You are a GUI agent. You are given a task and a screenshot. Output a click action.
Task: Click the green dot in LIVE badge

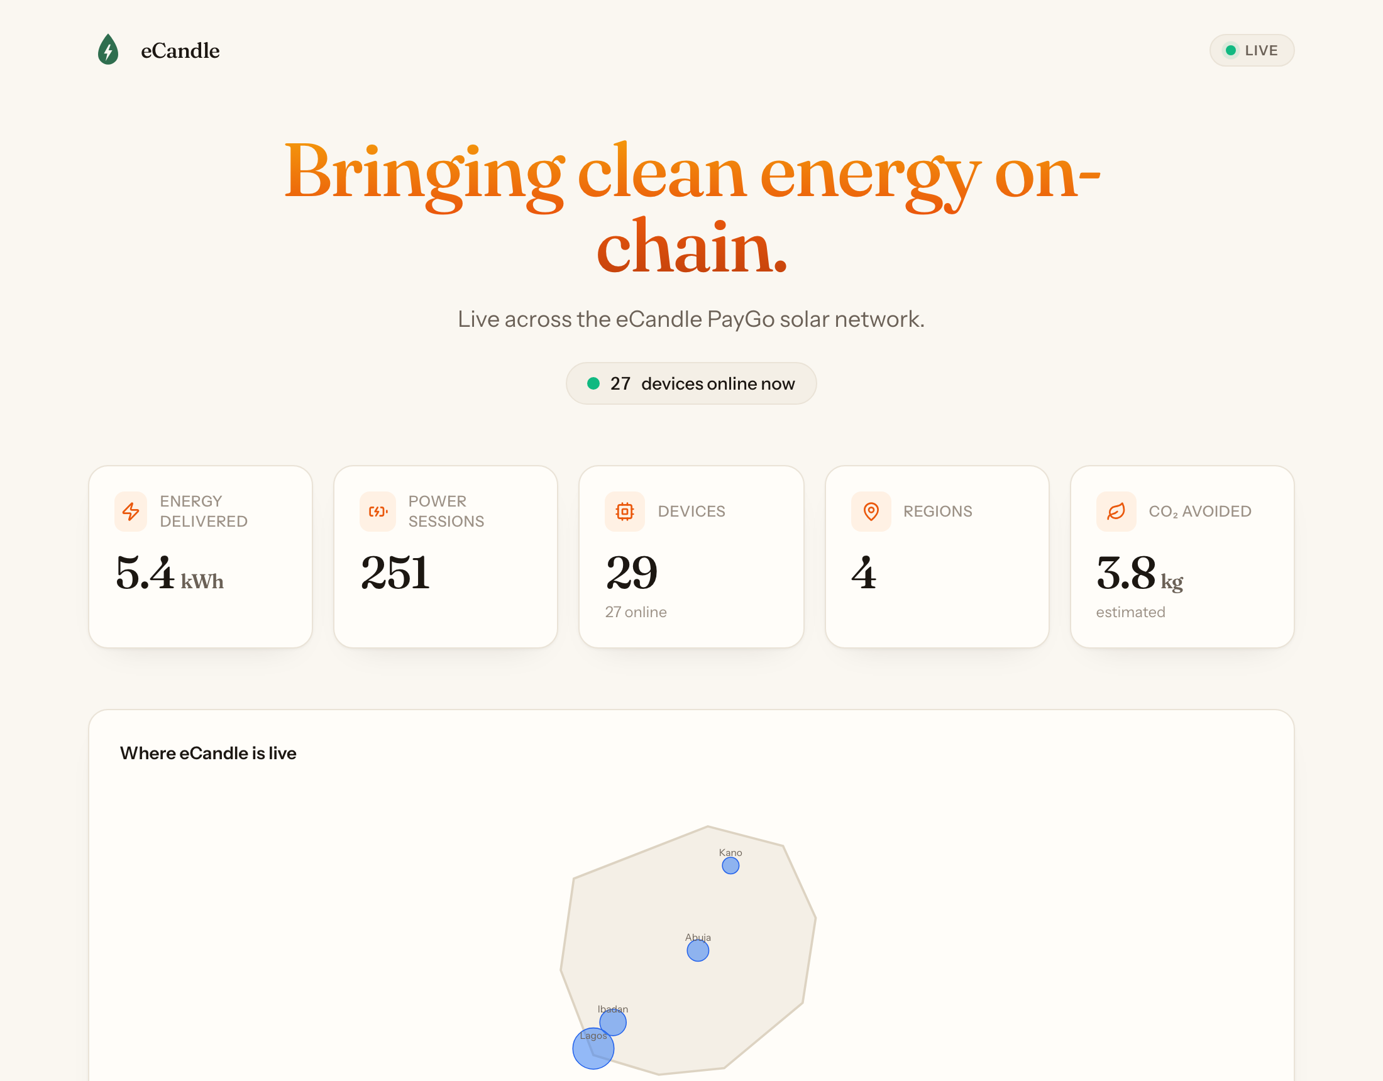[1230, 50]
